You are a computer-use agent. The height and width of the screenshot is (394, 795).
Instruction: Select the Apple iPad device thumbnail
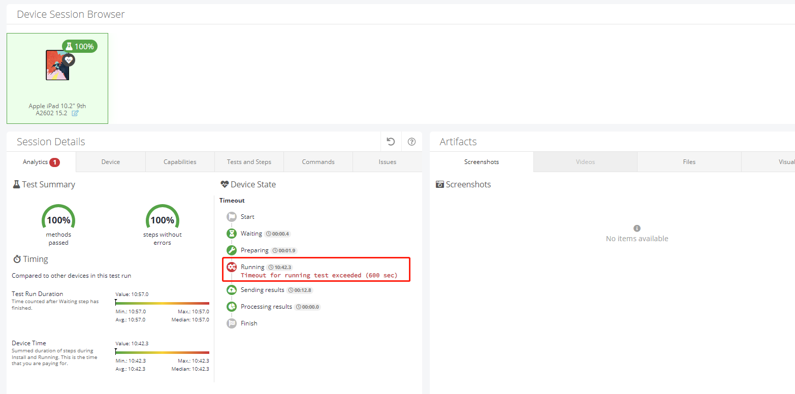tap(57, 65)
